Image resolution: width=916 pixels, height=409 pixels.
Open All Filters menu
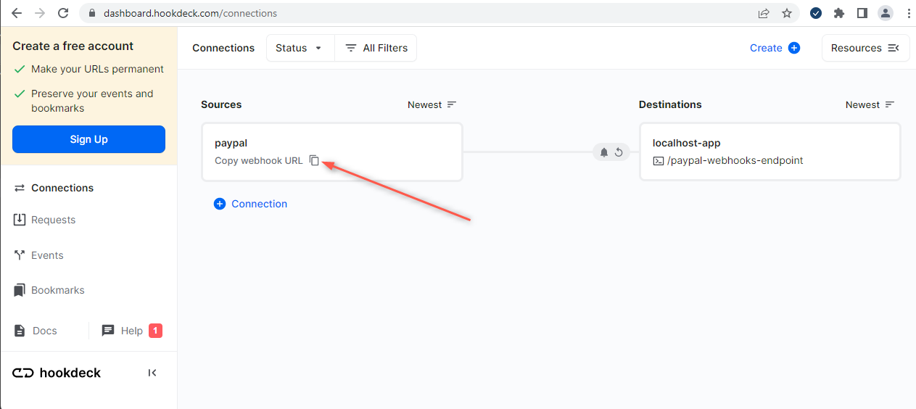point(376,48)
